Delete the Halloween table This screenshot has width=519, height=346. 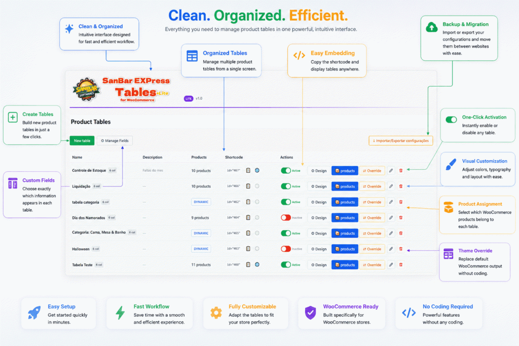click(401, 249)
